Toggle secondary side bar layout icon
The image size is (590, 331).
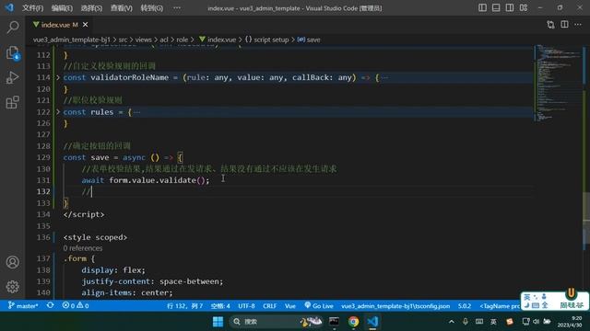[x=510, y=7]
